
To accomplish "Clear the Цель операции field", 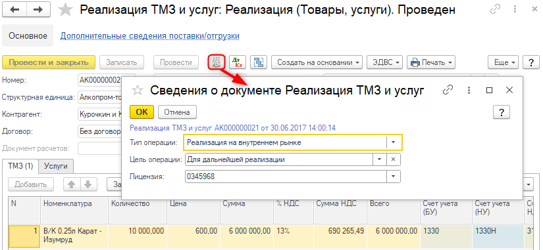I will [x=393, y=159].
